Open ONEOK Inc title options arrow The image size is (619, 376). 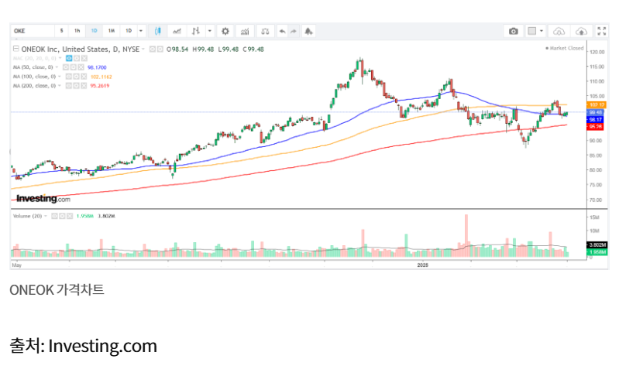pos(143,50)
